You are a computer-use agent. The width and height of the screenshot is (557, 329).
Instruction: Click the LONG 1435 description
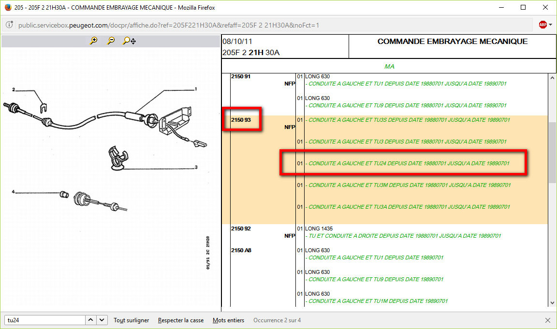(x=319, y=229)
